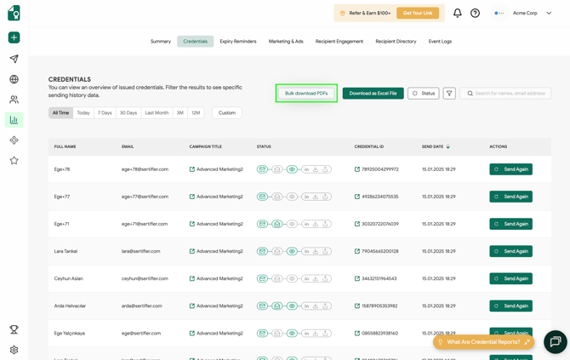Click the filter funnel icon

coord(449,94)
